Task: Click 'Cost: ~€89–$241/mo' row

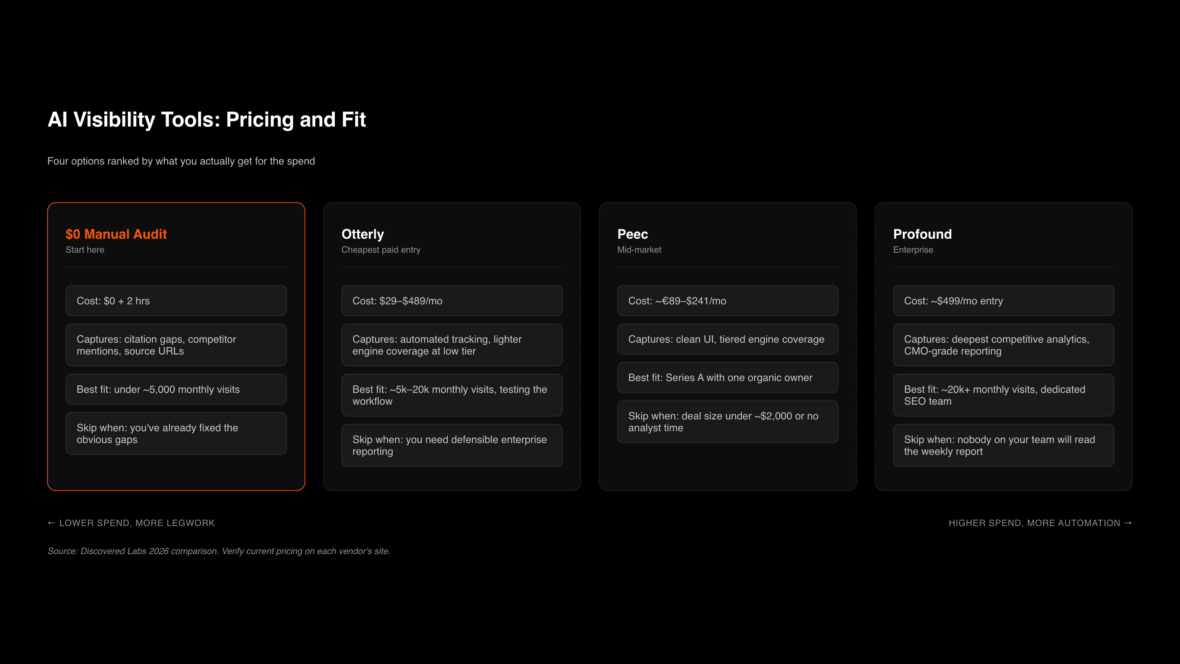Action: point(728,301)
